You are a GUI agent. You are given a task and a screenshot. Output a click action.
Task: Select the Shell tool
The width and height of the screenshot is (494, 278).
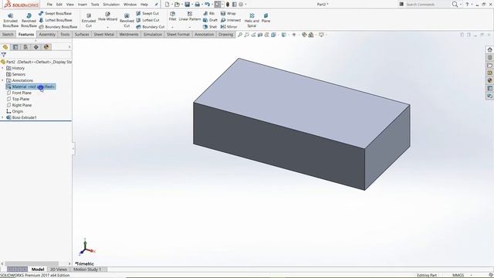(210, 27)
